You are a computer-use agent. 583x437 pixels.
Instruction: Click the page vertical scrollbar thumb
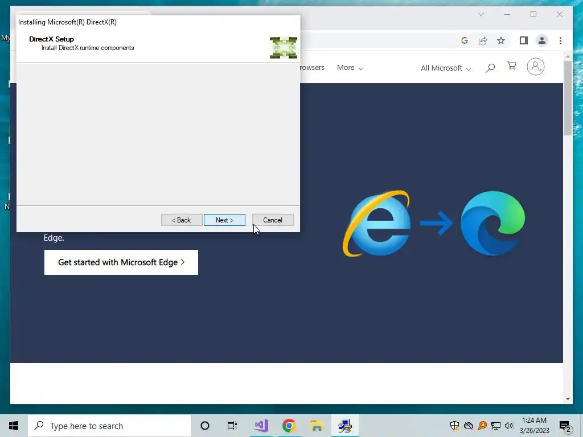[x=568, y=98]
